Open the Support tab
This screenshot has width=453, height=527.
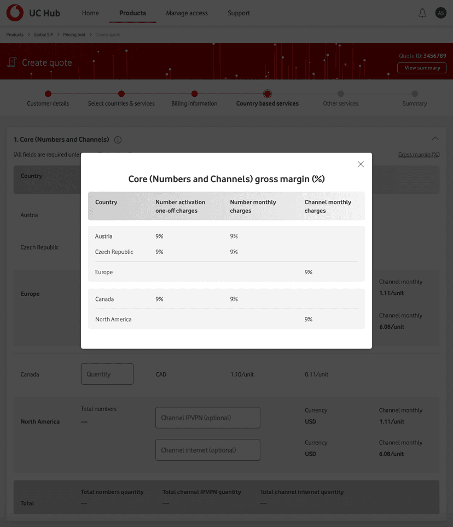(x=239, y=13)
